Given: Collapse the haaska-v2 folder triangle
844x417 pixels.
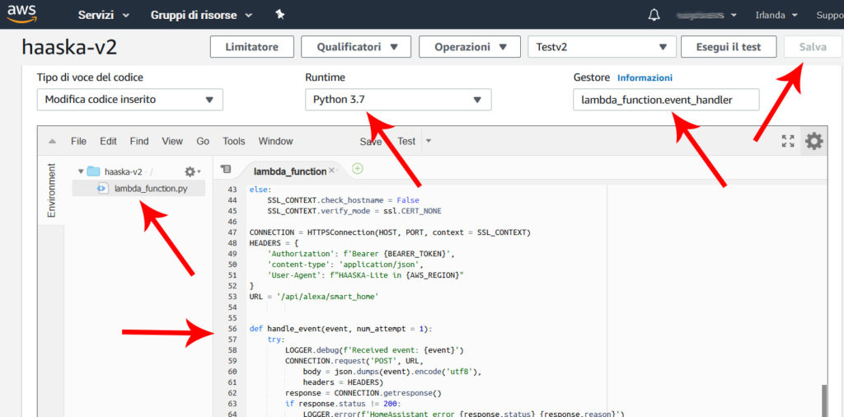Looking at the screenshot, I should tap(81, 171).
